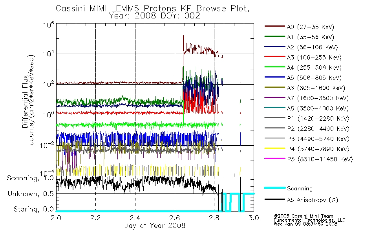
Task: Click the P5 (8310-11450 KeV) legend label
Action: click(x=320, y=159)
